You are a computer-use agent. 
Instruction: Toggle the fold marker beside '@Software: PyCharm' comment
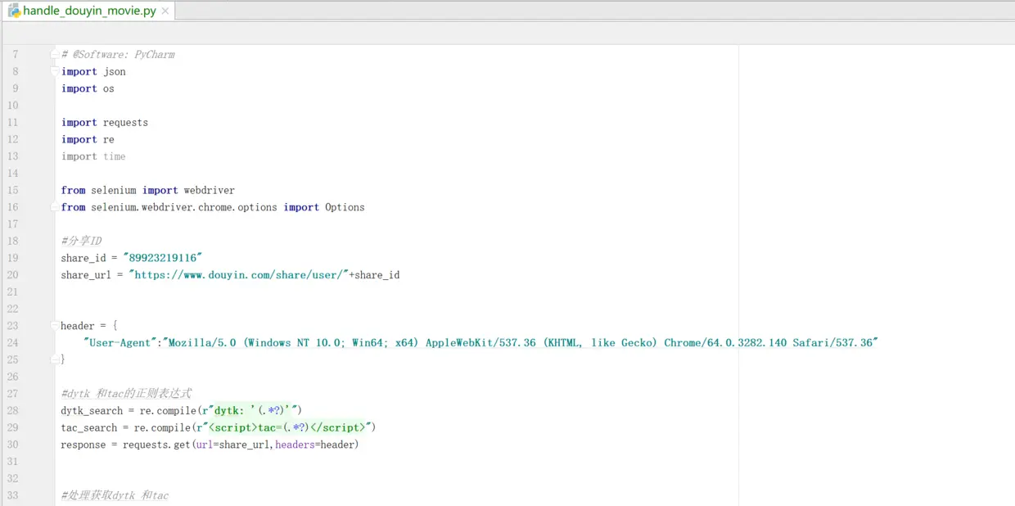(55, 54)
